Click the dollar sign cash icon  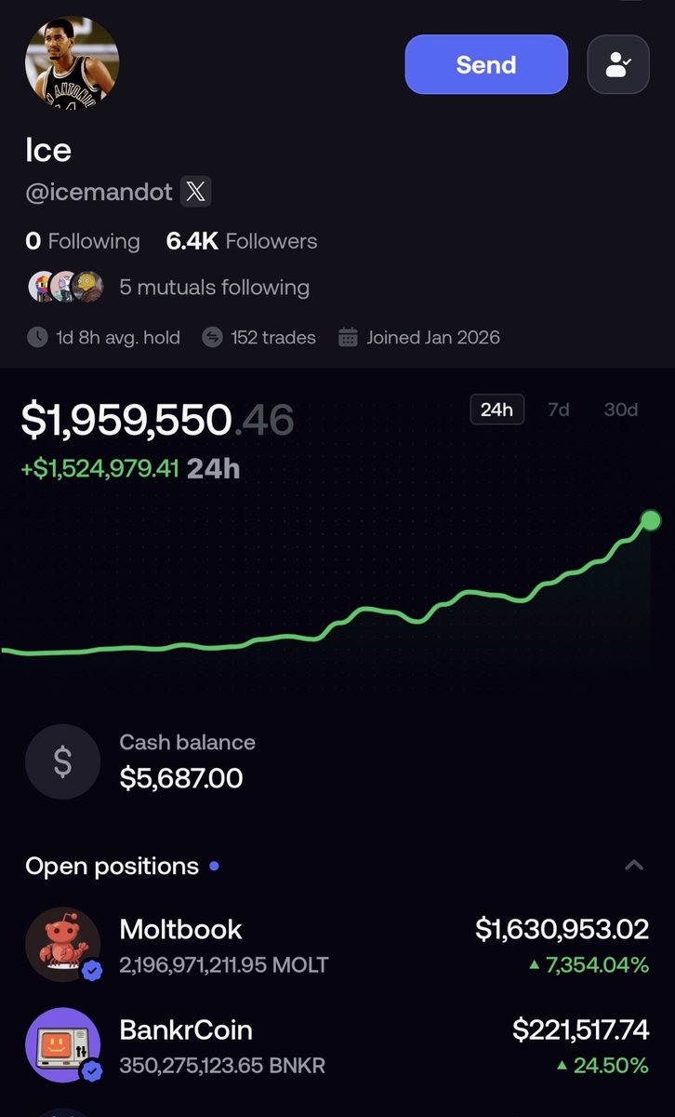click(62, 762)
